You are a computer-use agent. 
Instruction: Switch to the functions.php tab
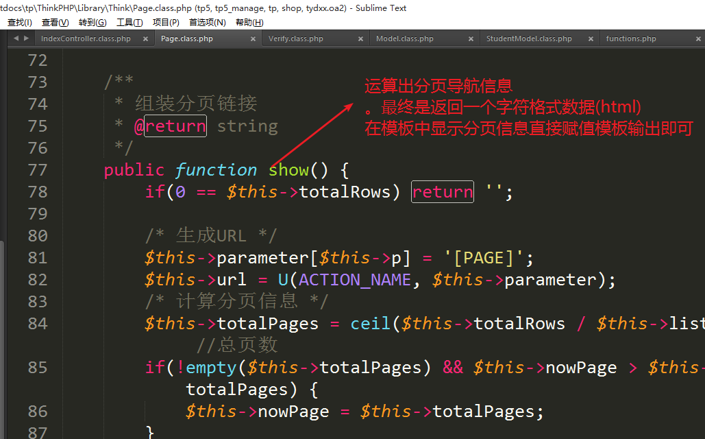631,39
